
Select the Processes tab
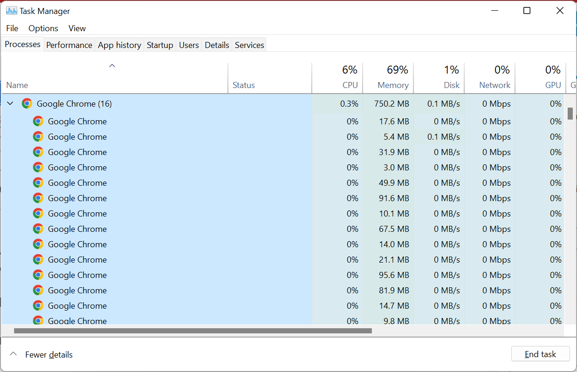[x=23, y=45]
